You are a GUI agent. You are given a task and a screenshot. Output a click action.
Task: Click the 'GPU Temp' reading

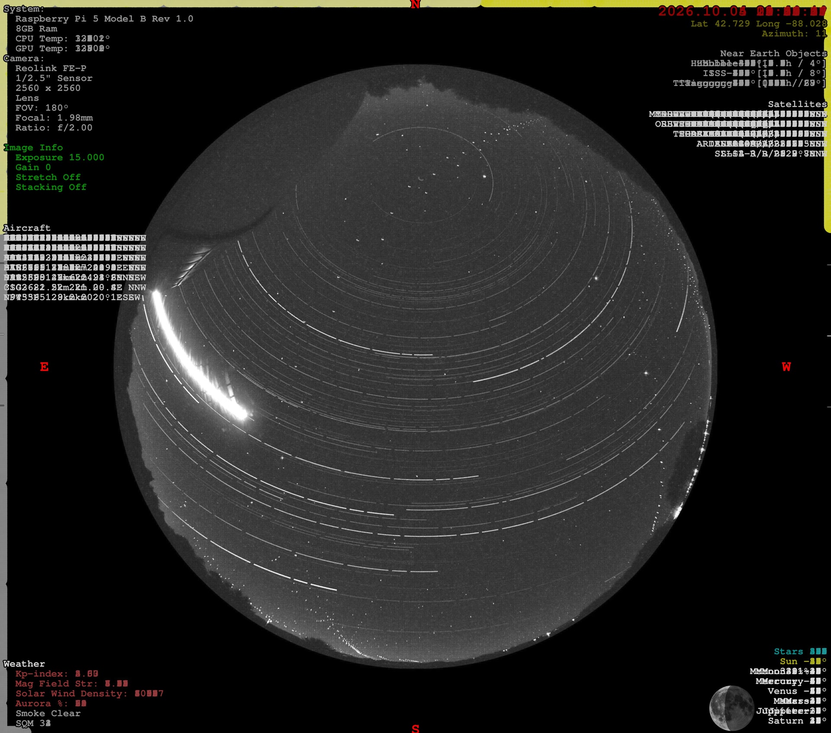pyautogui.click(x=63, y=49)
